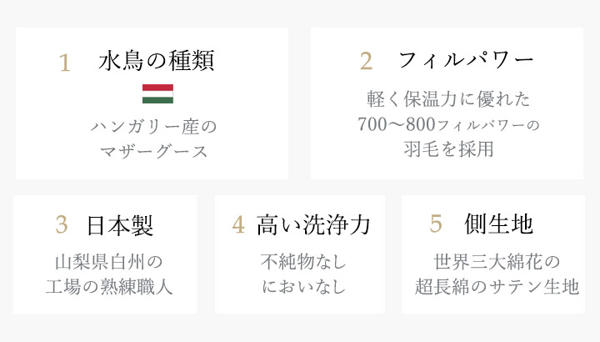600x342 pixels.
Task: Click the 不純物なし text
Action: [x=304, y=263]
